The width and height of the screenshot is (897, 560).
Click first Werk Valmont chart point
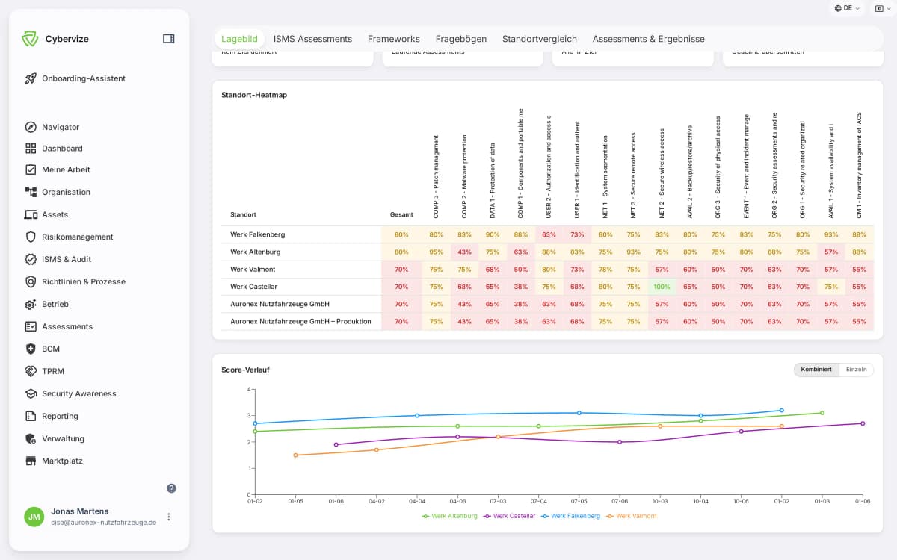click(x=295, y=455)
